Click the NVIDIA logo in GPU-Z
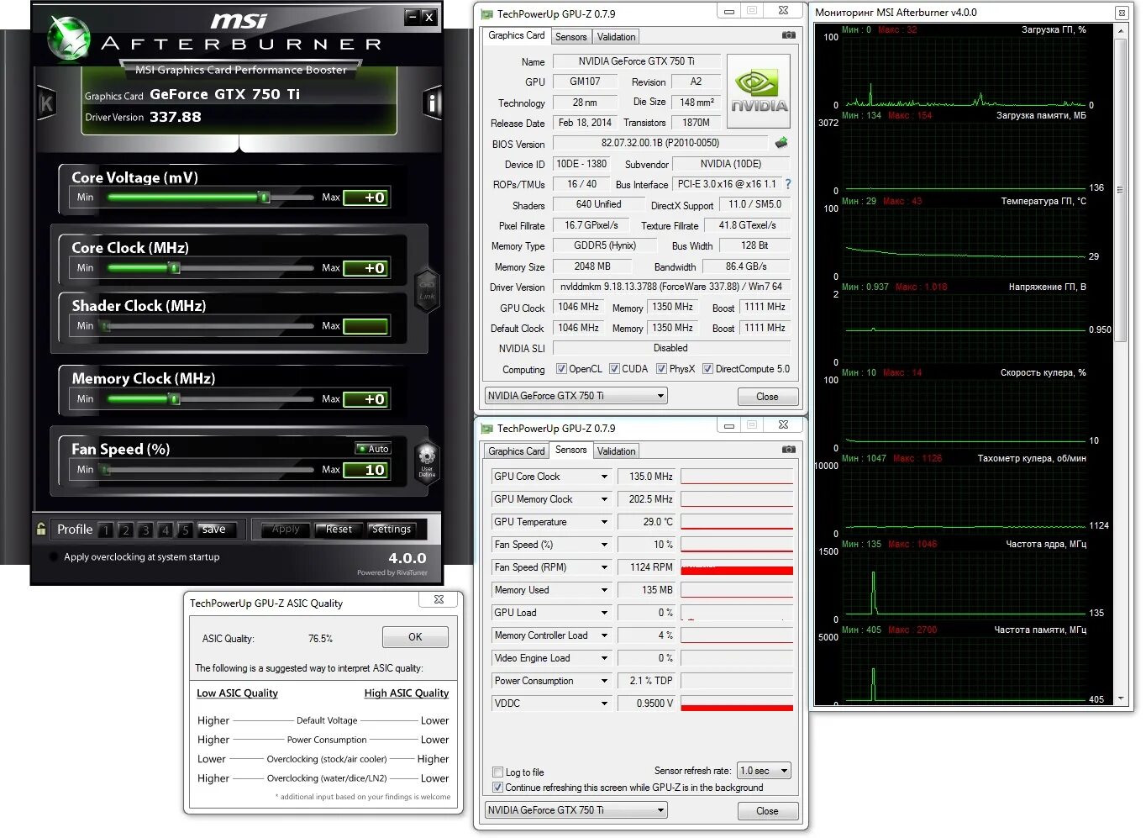The height and width of the screenshot is (838, 1146). [x=759, y=91]
